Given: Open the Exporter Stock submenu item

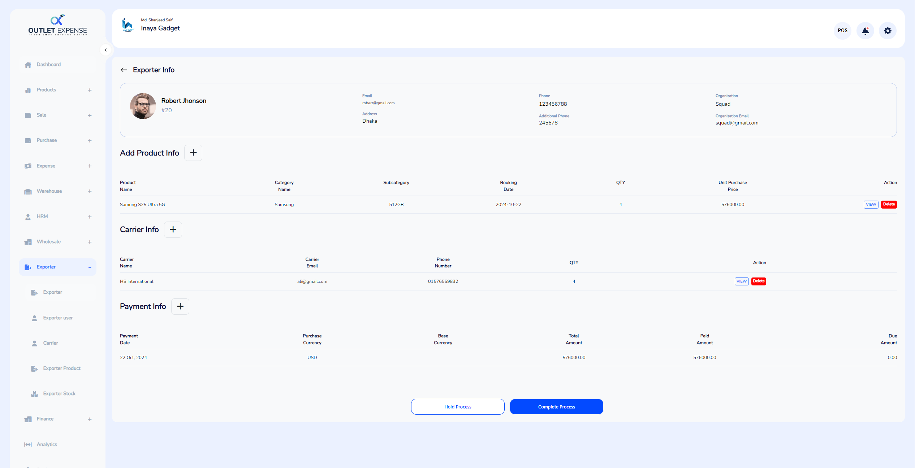Looking at the screenshot, I should point(59,394).
